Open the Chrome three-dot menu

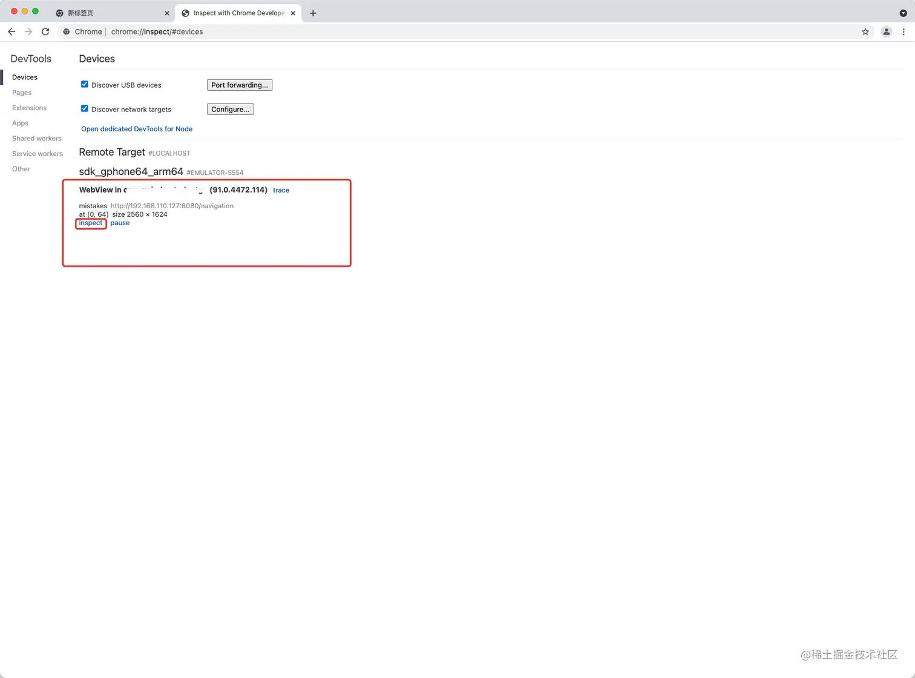[x=904, y=31]
